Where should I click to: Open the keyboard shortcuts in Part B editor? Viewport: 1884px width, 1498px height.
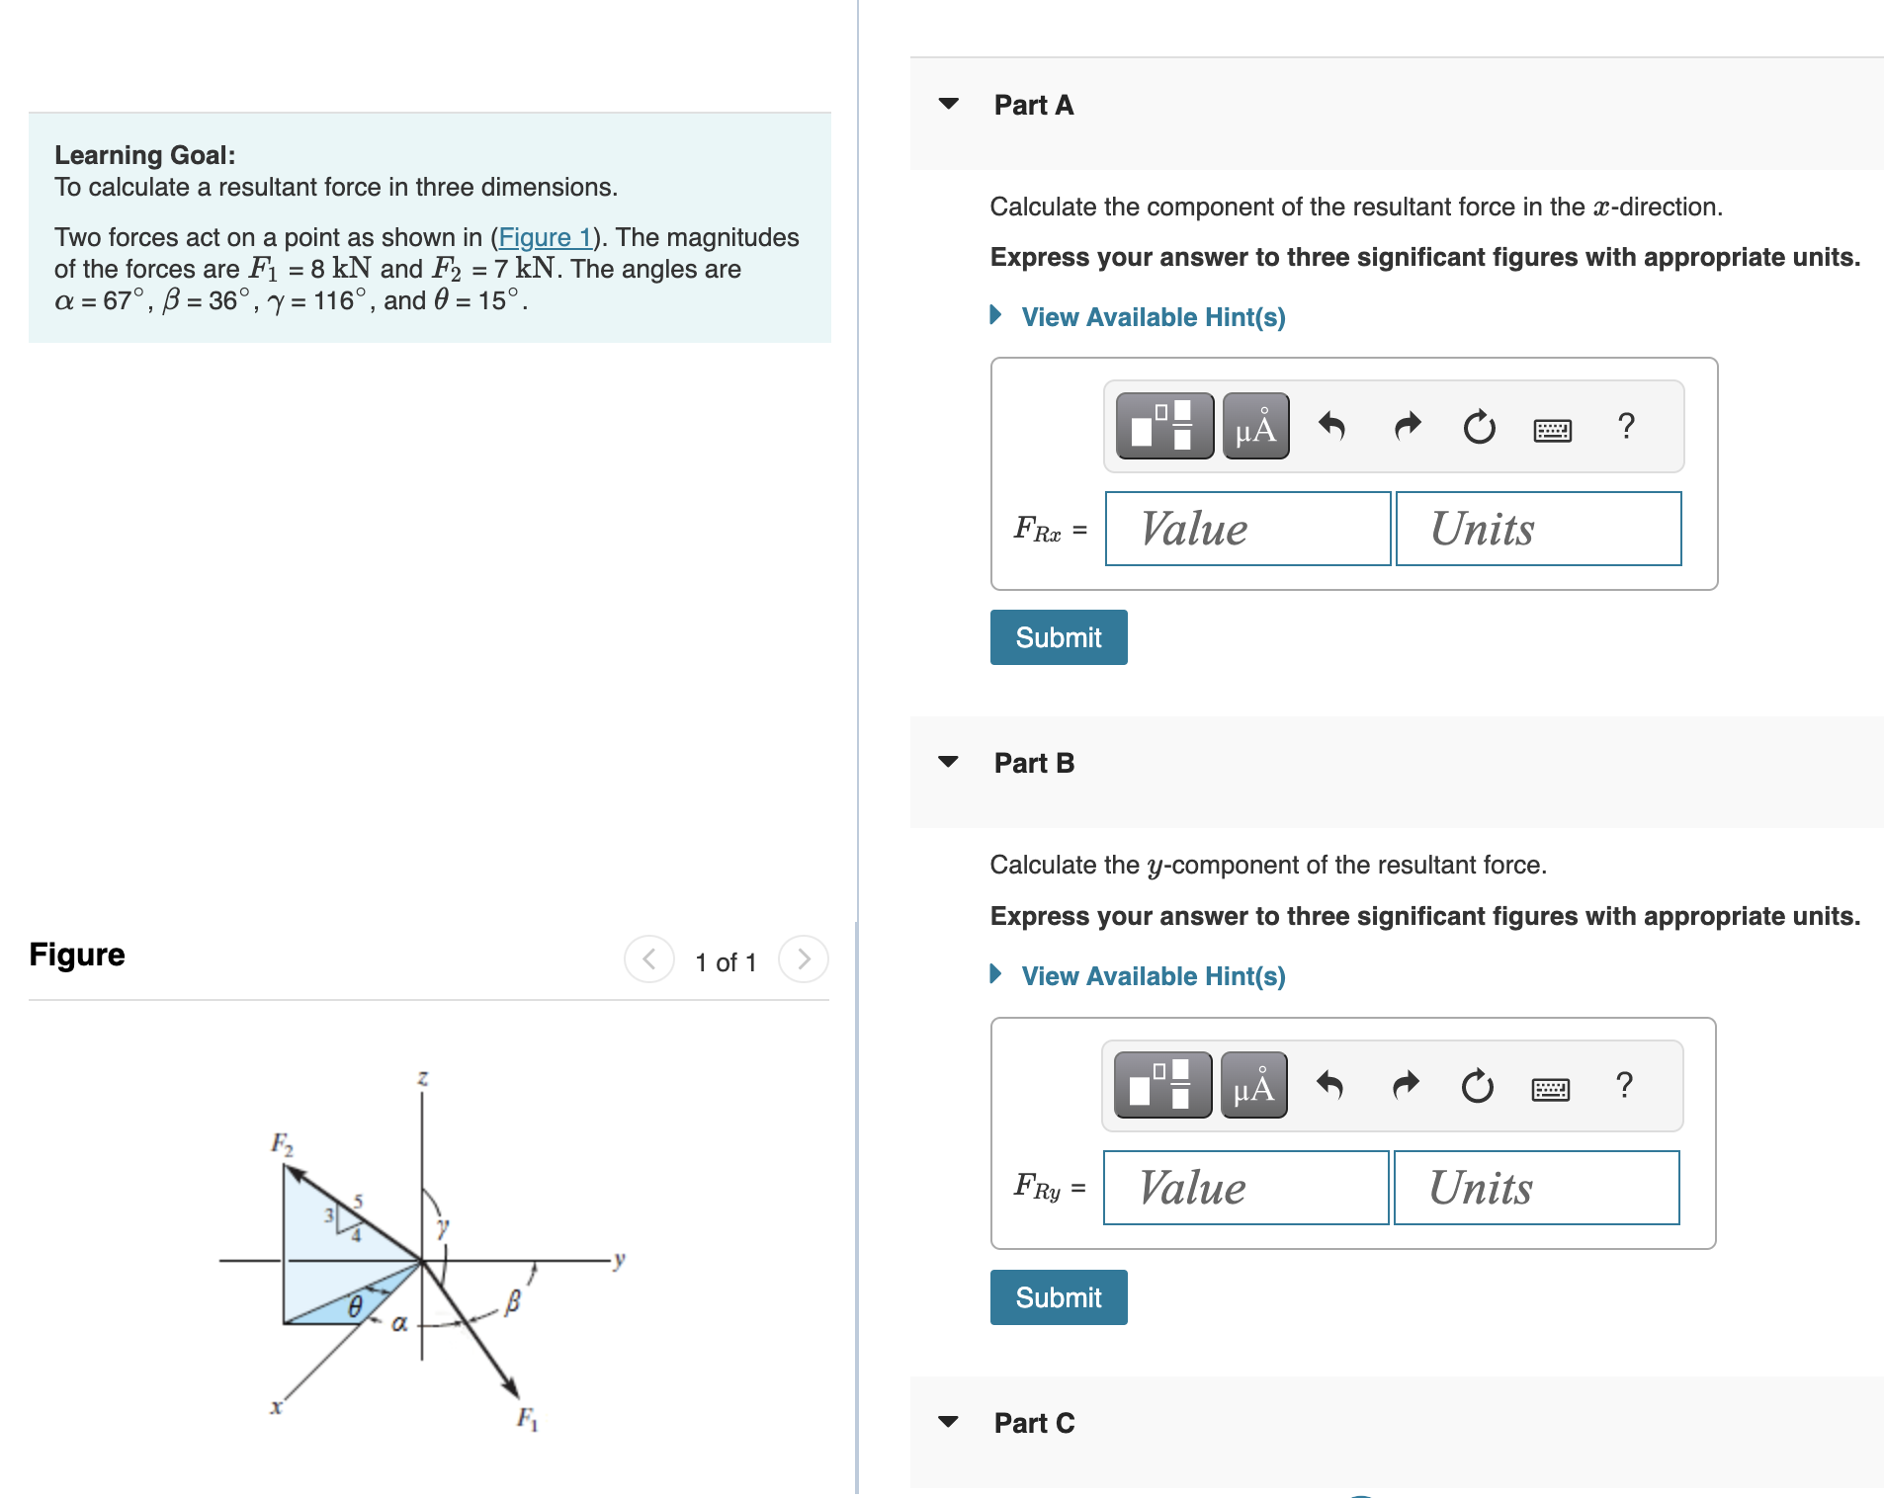[1550, 1086]
